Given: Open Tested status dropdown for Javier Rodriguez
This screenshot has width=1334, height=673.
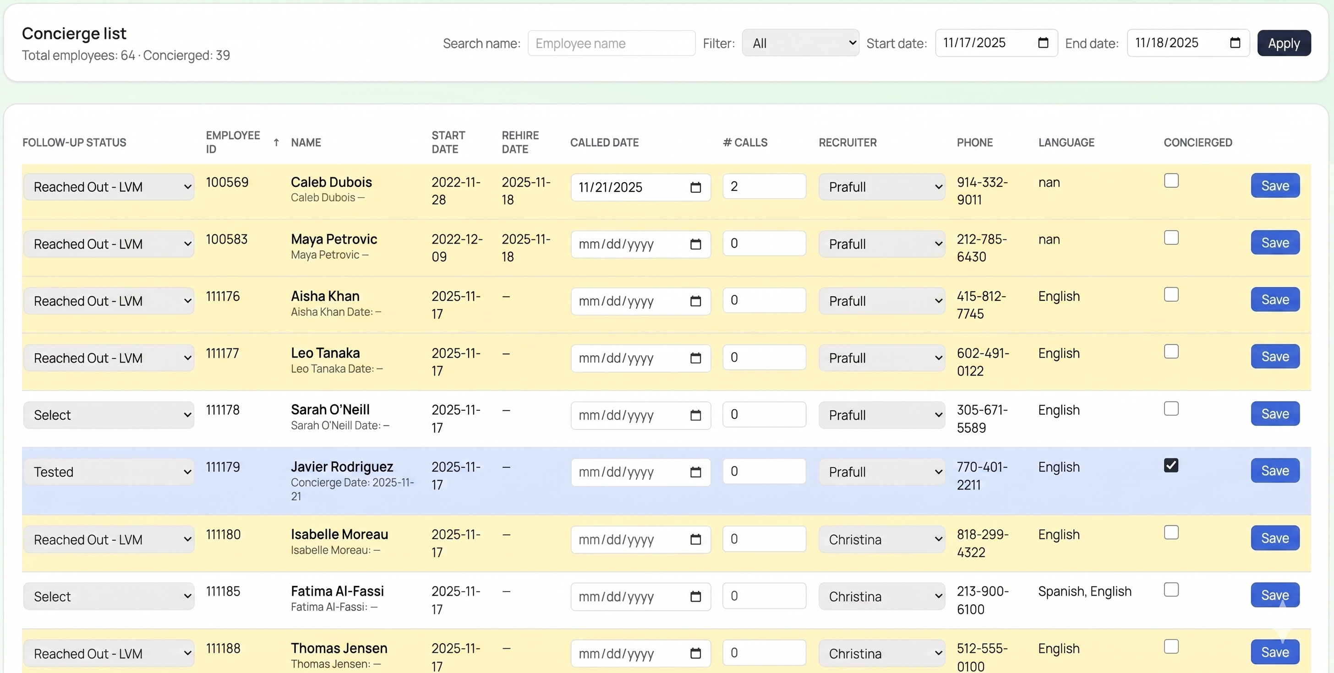Looking at the screenshot, I should pos(109,472).
